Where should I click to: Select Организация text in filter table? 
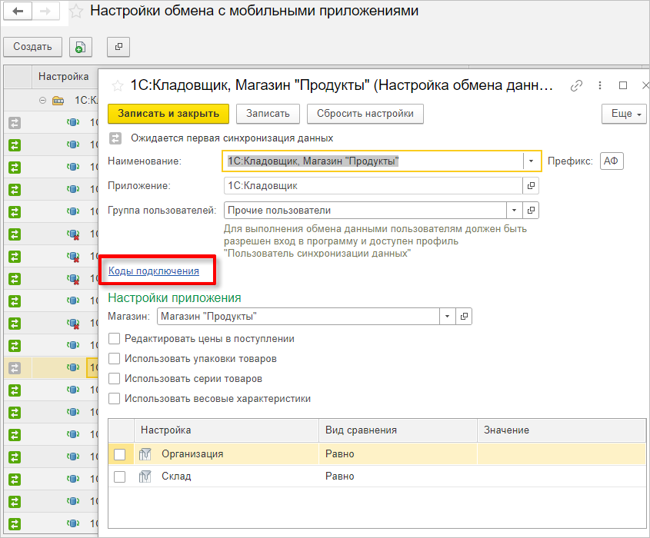point(192,454)
